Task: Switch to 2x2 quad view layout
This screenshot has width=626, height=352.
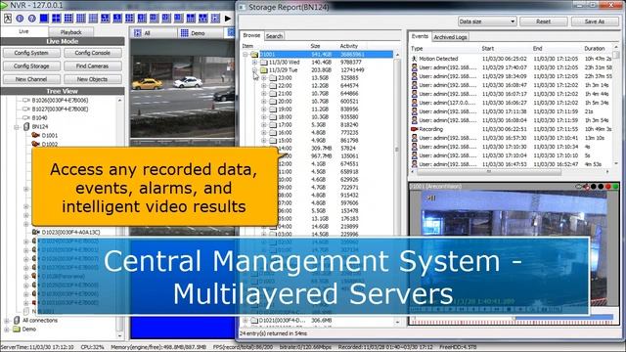Action: coord(57,18)
